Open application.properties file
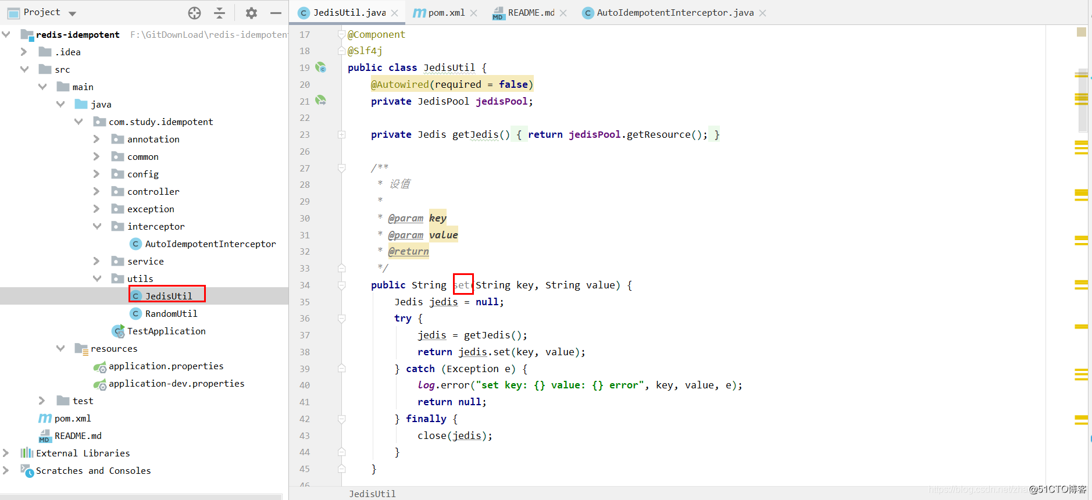Screen dimensions: 1092x500 [166, 366]
